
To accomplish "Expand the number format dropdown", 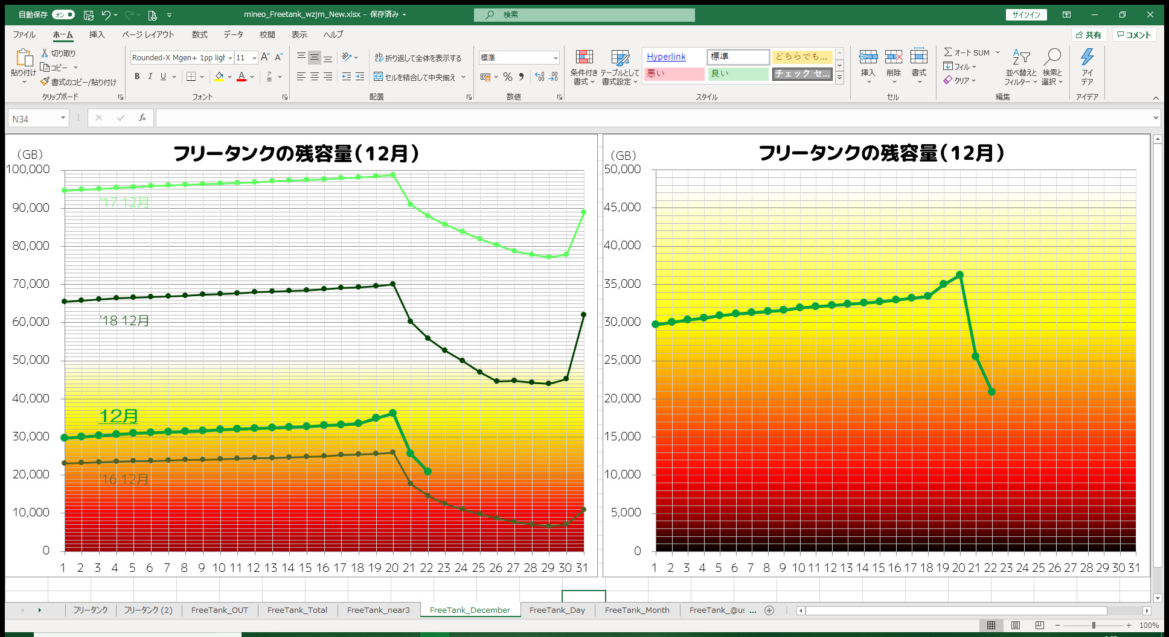I will pos(555,58).
